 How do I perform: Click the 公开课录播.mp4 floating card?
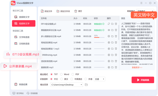coord(19,66)
